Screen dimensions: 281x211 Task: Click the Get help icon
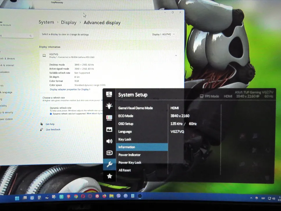click(x=42, y=124)
